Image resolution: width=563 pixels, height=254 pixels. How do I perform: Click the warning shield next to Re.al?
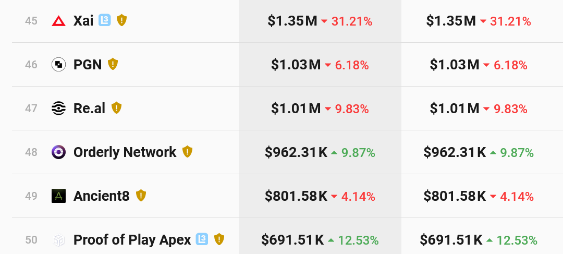[x=117, y=108]
